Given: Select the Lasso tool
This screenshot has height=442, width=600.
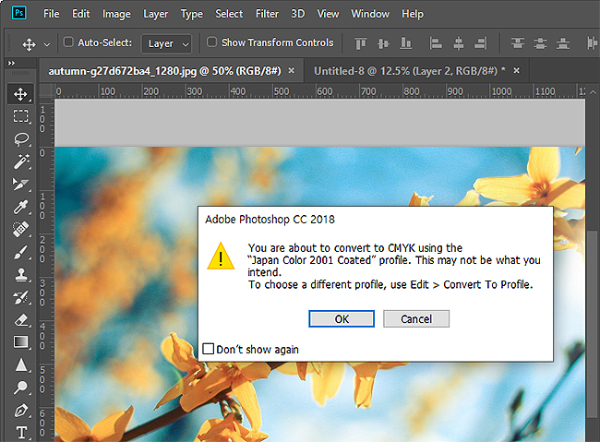Looking at the screenshot, I should [20, 139].
